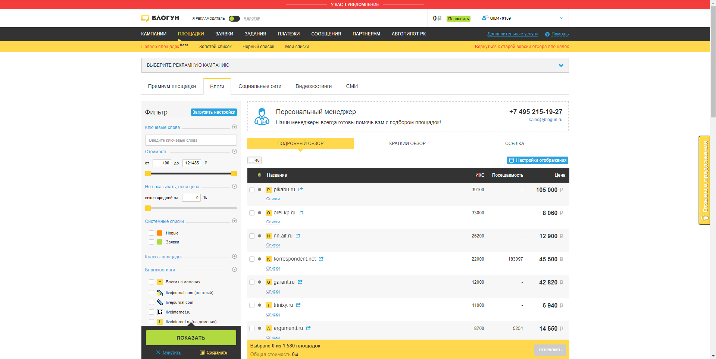Image resolution: width=716 pixels, height=359 pixels.
Task: Click the help question mark icon
Action: 547,34
